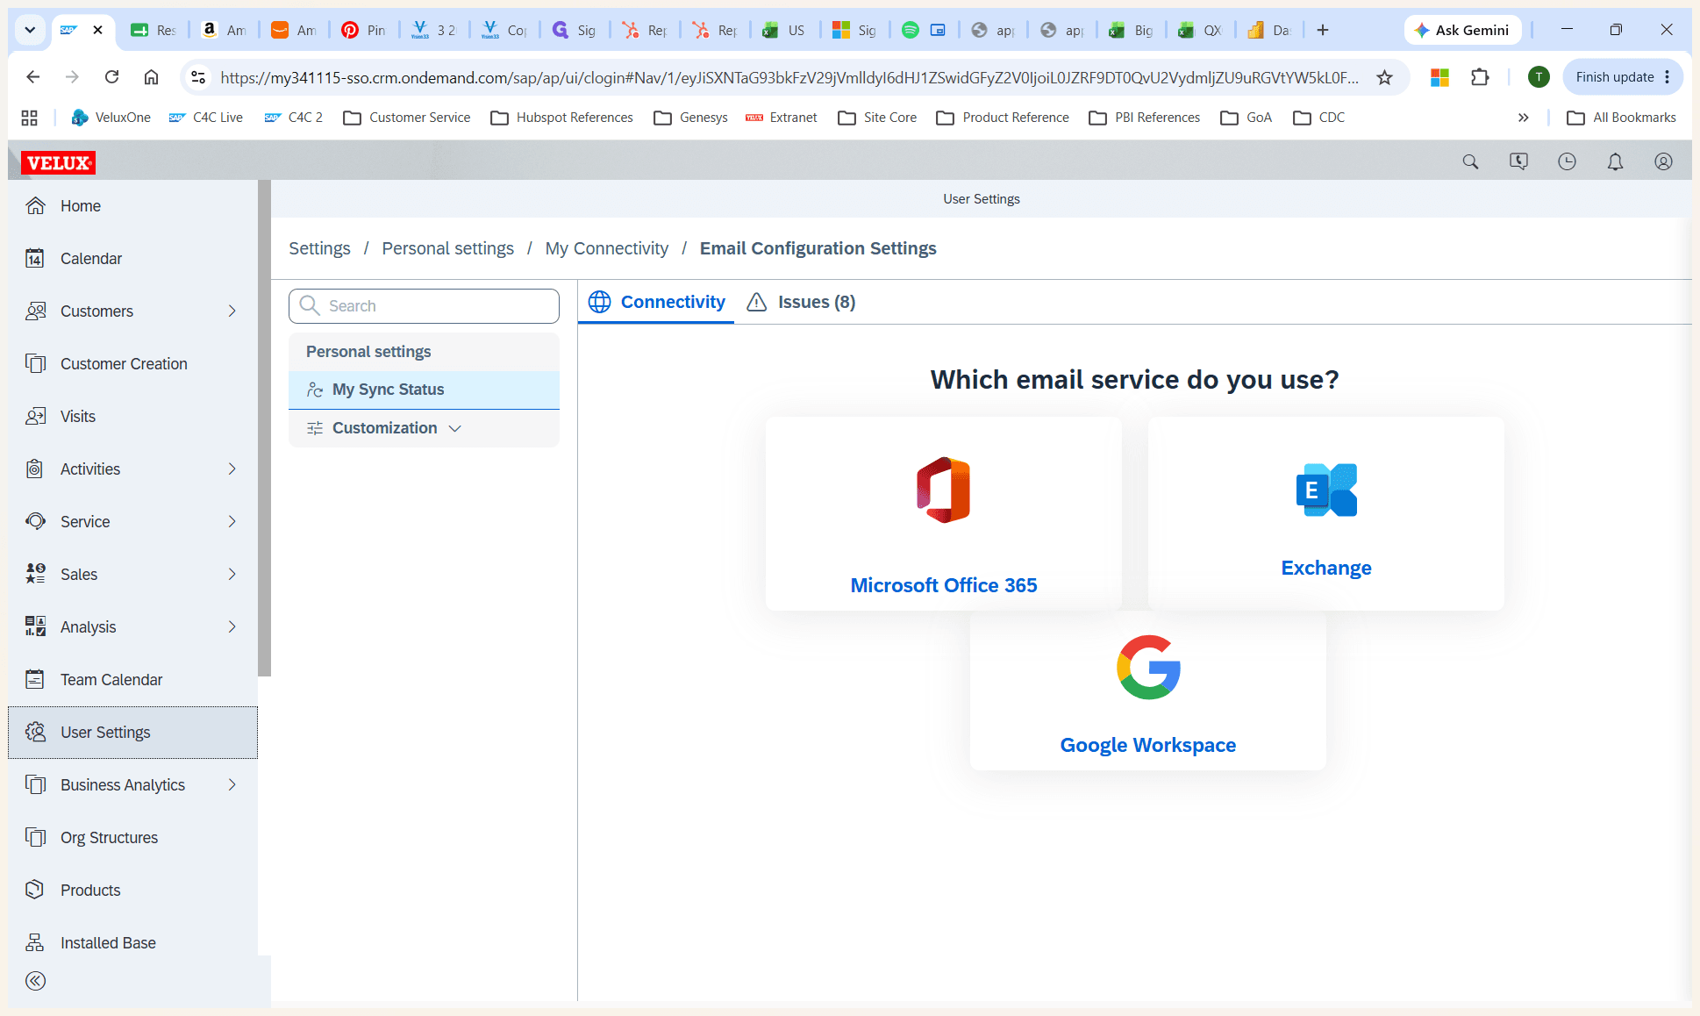
Task: Expand the Service submenu chevron
Action: click(232, 522)
